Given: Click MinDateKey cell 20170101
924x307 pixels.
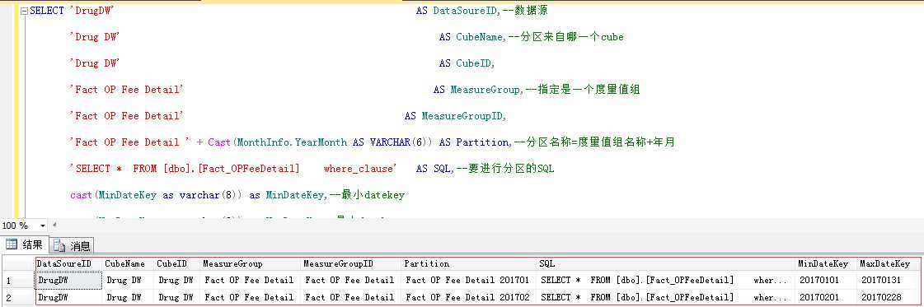Looking at the screenshot, I should tap(827, 281).
